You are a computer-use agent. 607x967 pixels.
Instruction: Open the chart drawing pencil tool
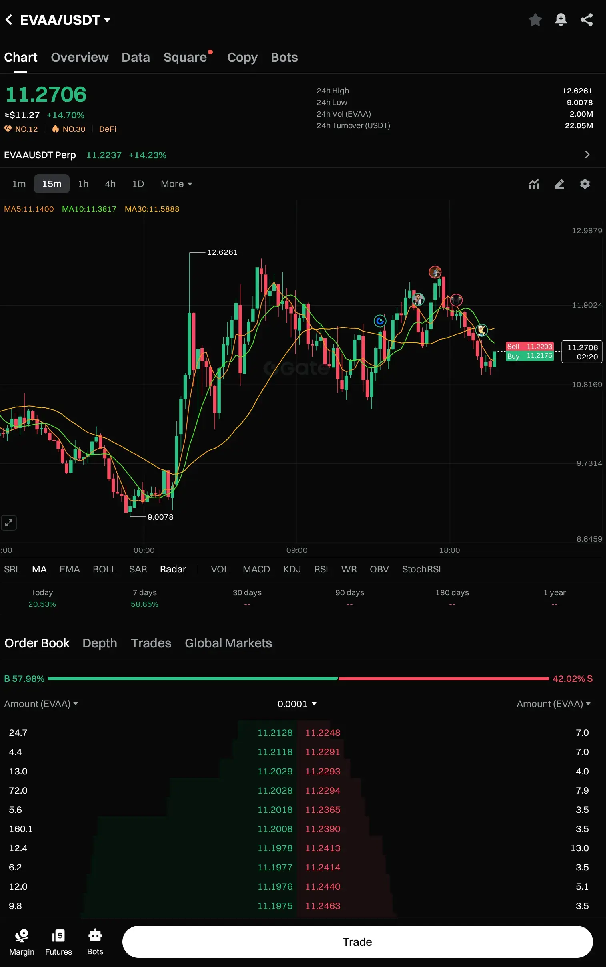coord(559,184)
